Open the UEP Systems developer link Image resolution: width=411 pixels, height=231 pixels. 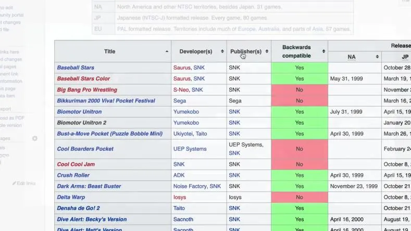(x=190, y=149)
